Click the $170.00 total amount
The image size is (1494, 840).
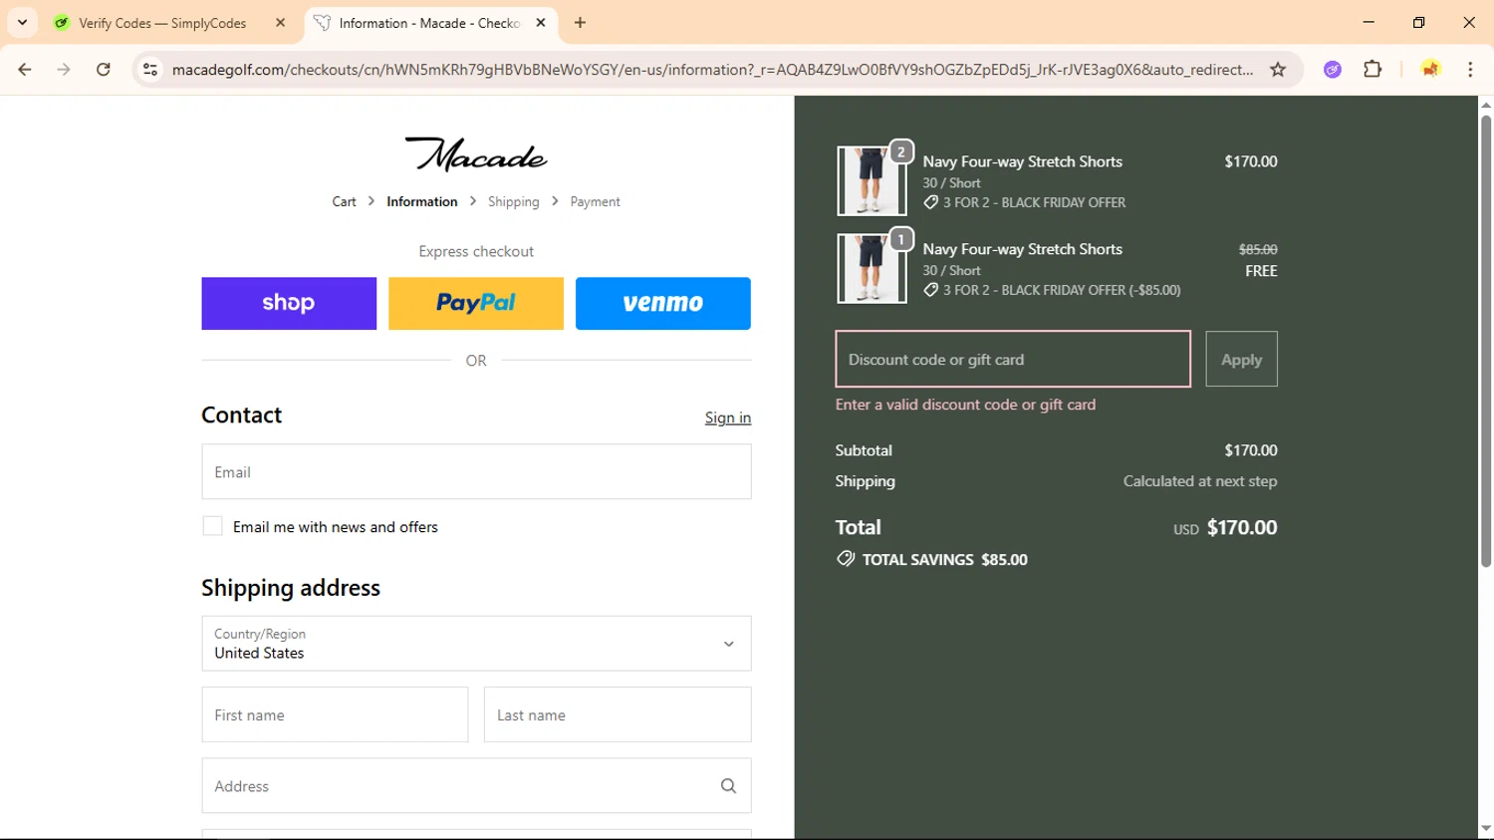[1242, 527]
